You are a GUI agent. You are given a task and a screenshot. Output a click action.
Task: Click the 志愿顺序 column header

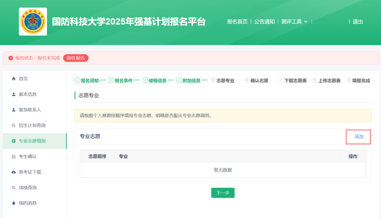click(97, 156)
